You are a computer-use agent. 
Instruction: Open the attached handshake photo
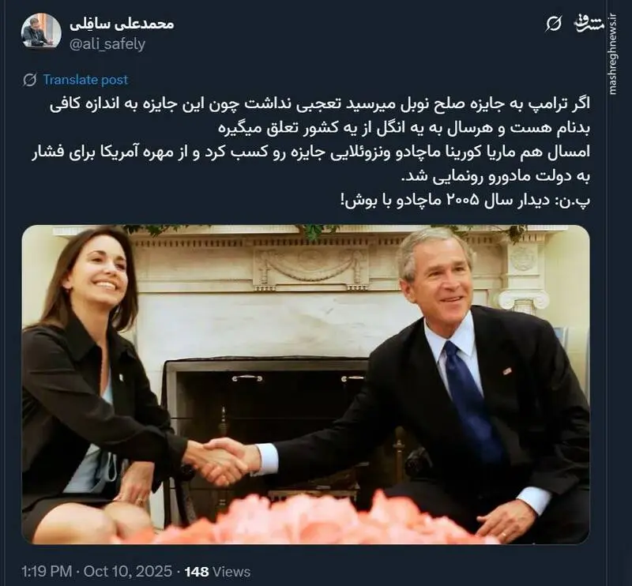point(306,385)
